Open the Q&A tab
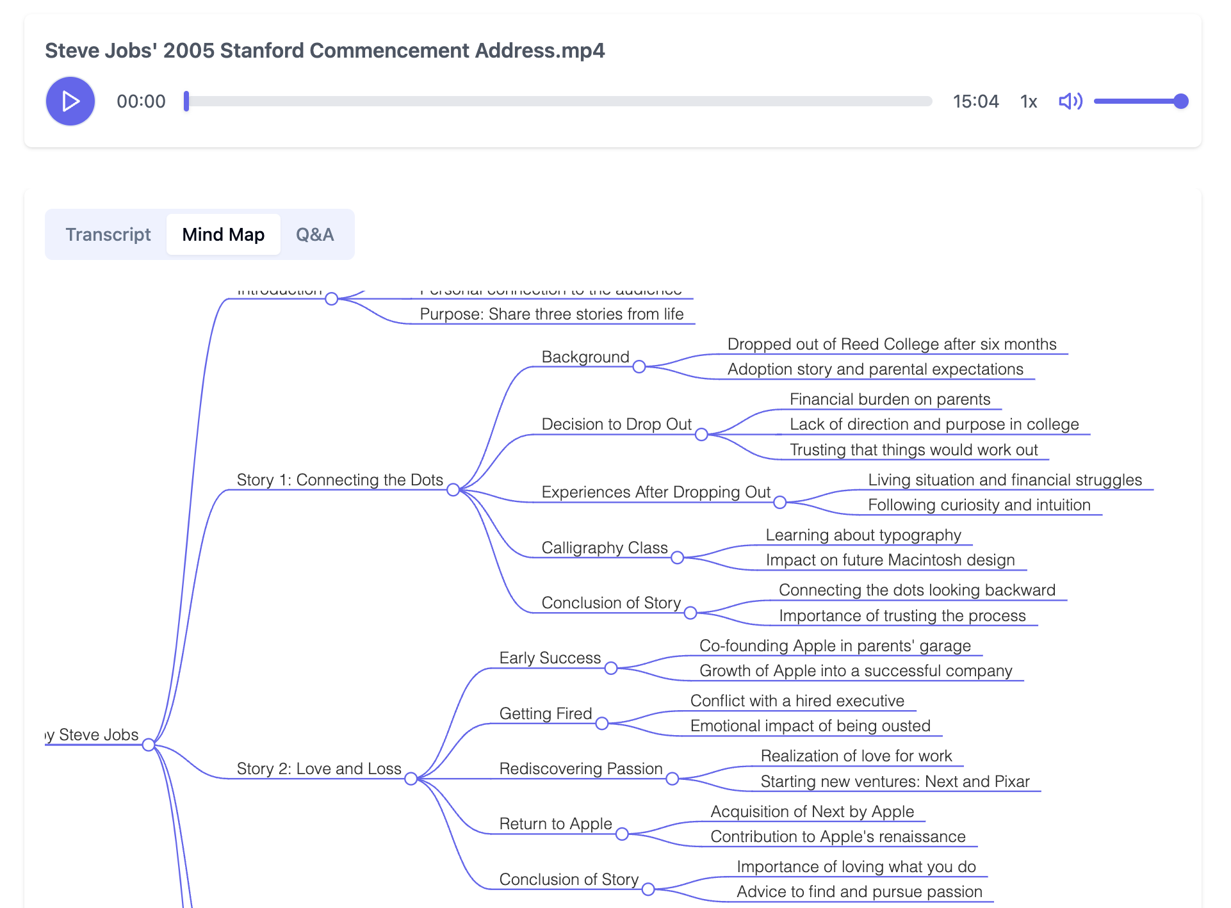This screenshot has height=908, width=1231. coord(314,234)
